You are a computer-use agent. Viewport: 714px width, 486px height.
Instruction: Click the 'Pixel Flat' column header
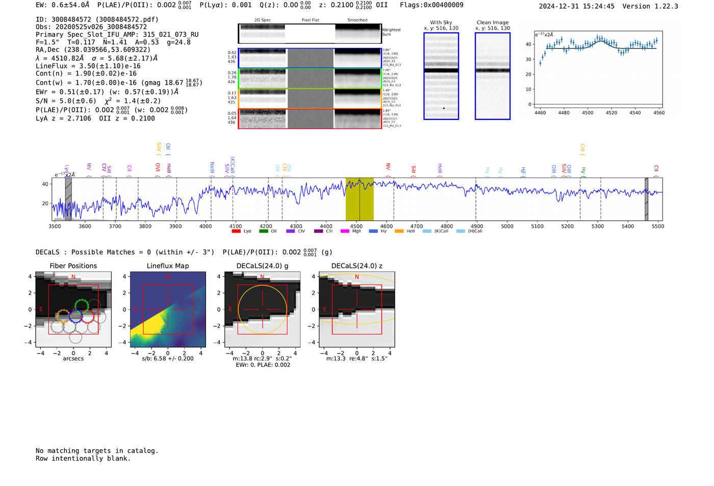(x=311, y=20)
